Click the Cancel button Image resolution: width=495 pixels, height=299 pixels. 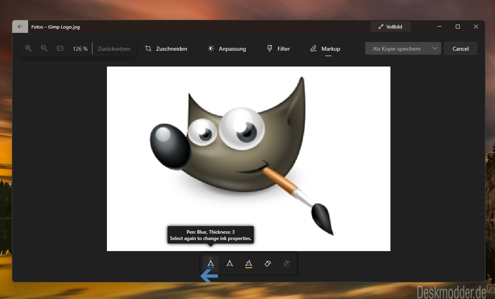click(461, 49)
